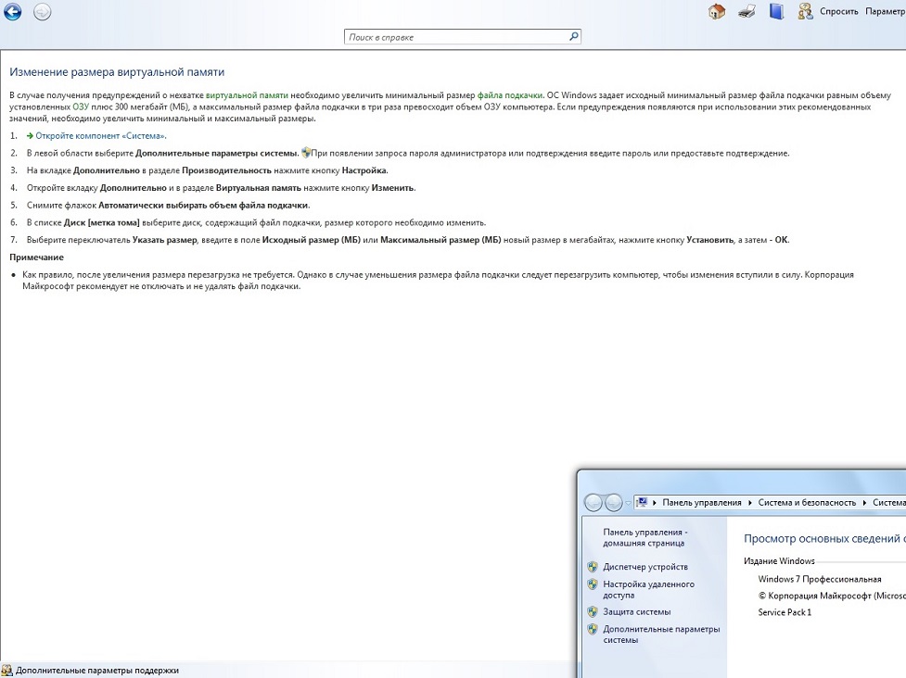Expand arrow after Панель управления breadcrumb
The height and width of the screenshot is (678, 906).
pyautogui.click(x=750, y=503)
